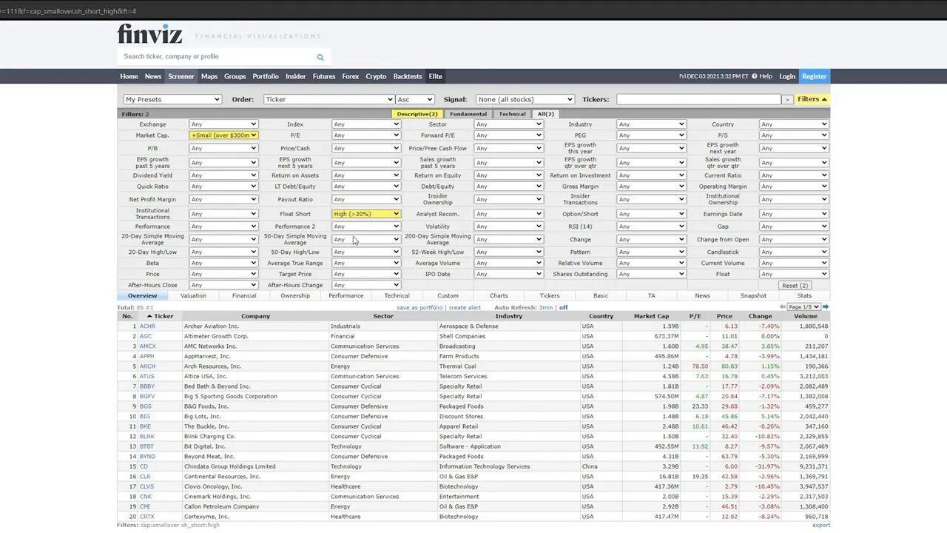Screen dimensions: 947x533
Task: Go to next page via blue arrow icon
Action: [826, 306]
